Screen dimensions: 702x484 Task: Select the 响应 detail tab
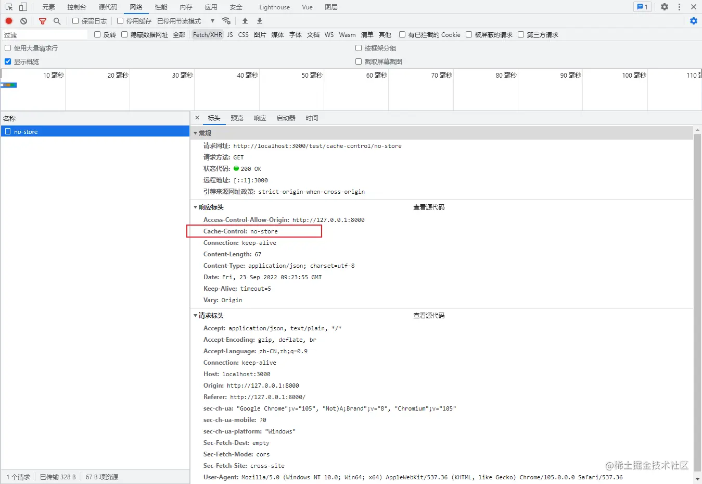260,118
